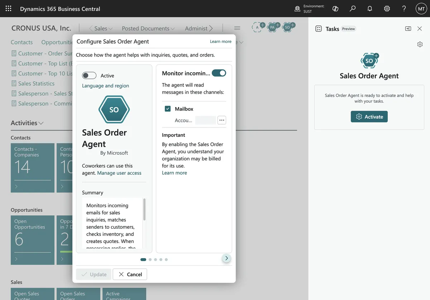Click the Preview badge beside Tasks
The width and height of the screenshot is (430, 300).
(x=348, y=29)
